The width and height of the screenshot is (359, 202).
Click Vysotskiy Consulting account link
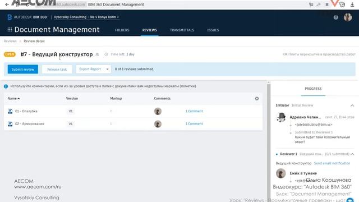[x=70, y=17]
